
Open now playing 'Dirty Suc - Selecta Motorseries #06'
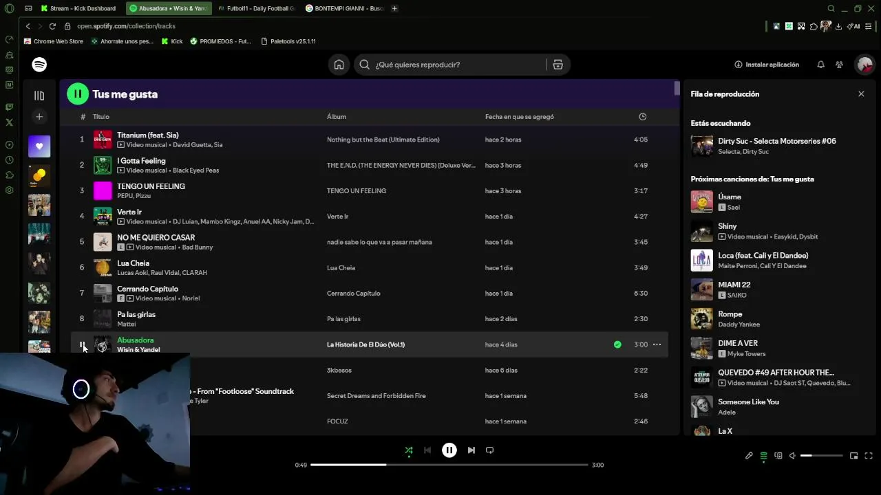[777, 141]
